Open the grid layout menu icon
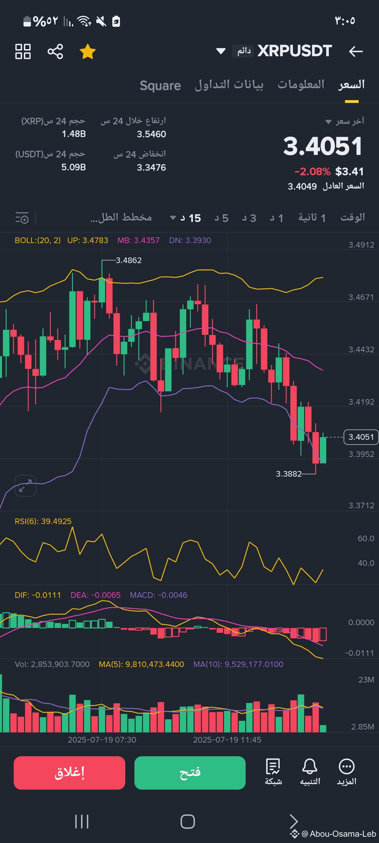 pyautogui.click(x=23, y=52)
